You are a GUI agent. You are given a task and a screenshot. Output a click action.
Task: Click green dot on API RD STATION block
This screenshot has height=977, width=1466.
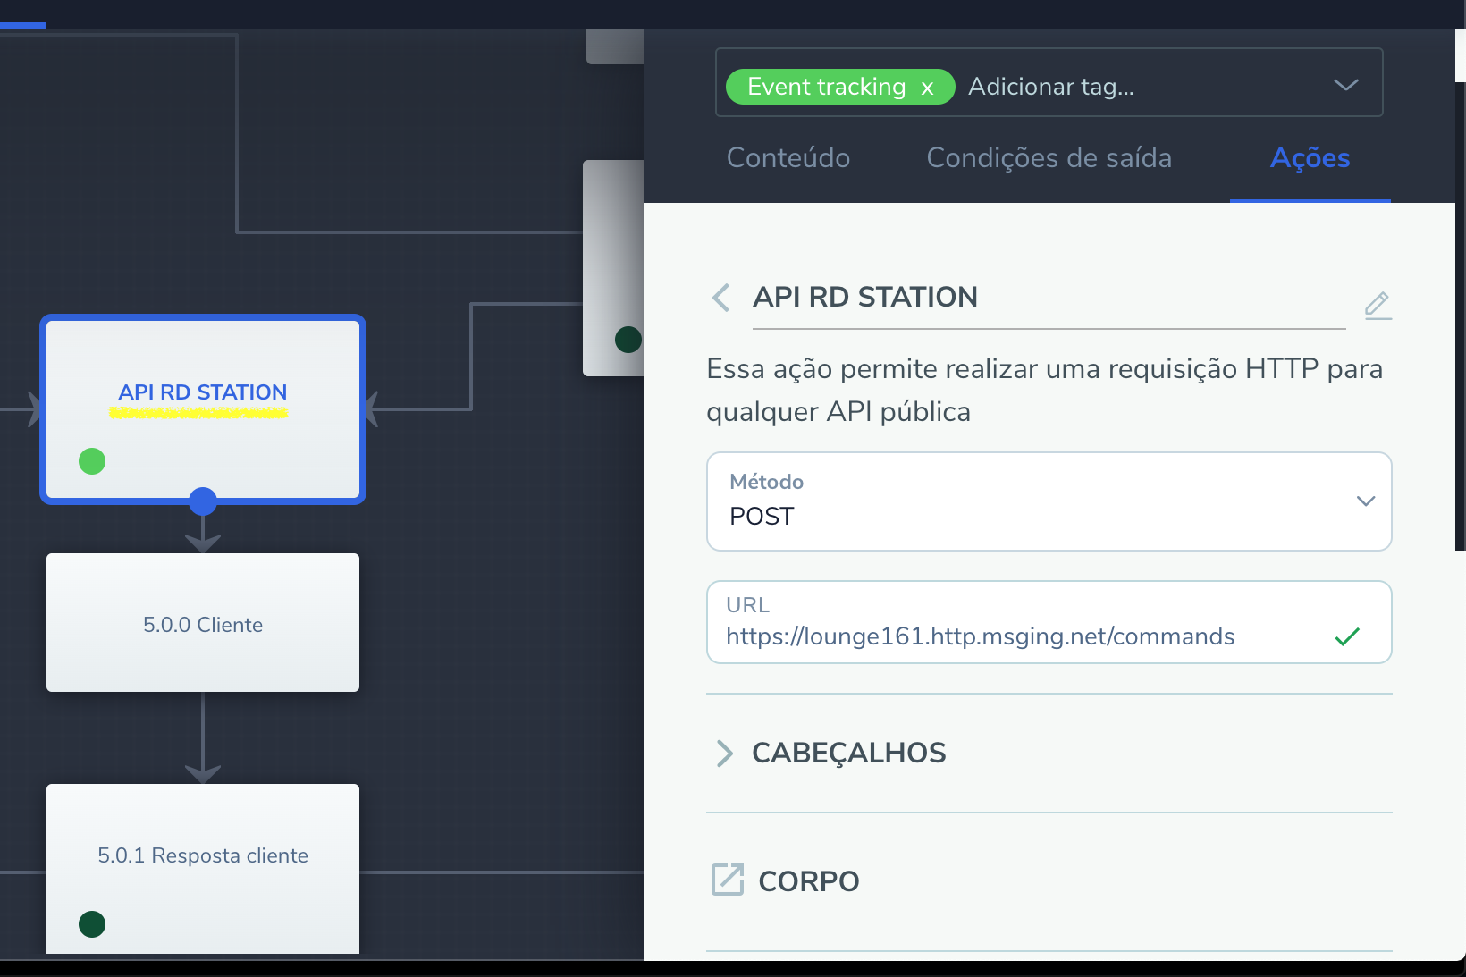[92, 461]
